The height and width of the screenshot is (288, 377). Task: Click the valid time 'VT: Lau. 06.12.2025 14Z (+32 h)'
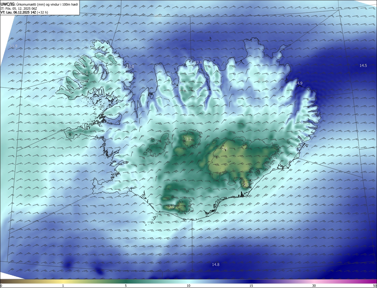24,12
